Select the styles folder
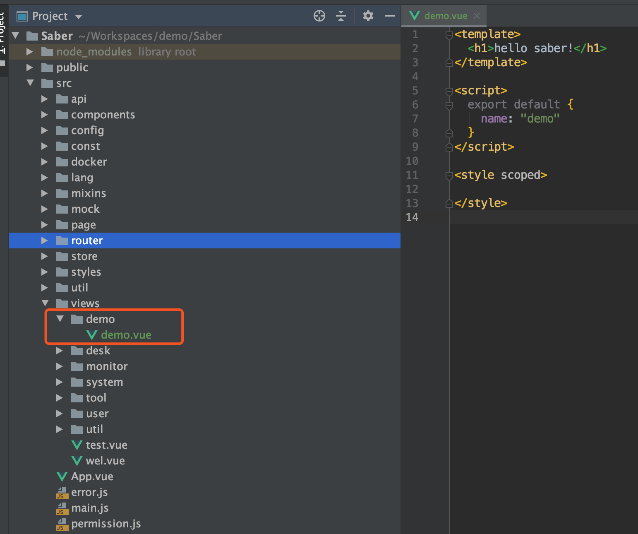 point(205,272)
